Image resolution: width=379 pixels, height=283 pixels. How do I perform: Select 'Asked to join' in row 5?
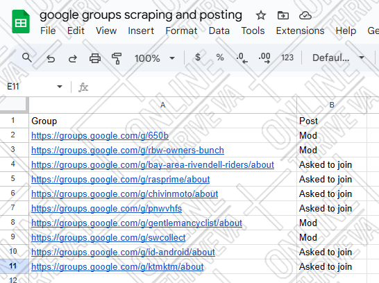(332, 179)
